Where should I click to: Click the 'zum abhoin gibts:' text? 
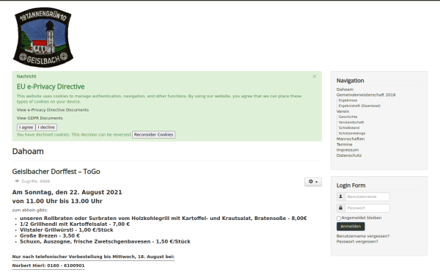click(x=30, y=210)
